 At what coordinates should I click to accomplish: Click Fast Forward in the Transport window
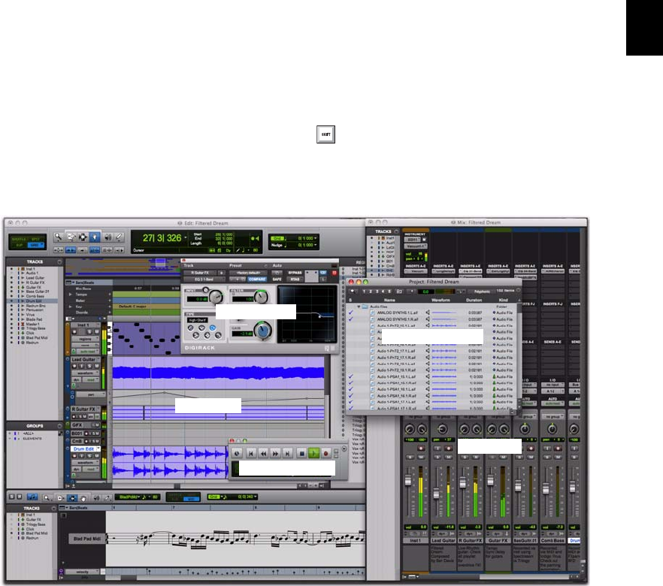point(275,454)
